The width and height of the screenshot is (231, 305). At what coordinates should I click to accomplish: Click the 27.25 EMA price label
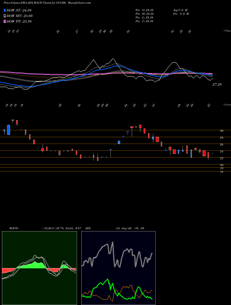click(217, 85)
